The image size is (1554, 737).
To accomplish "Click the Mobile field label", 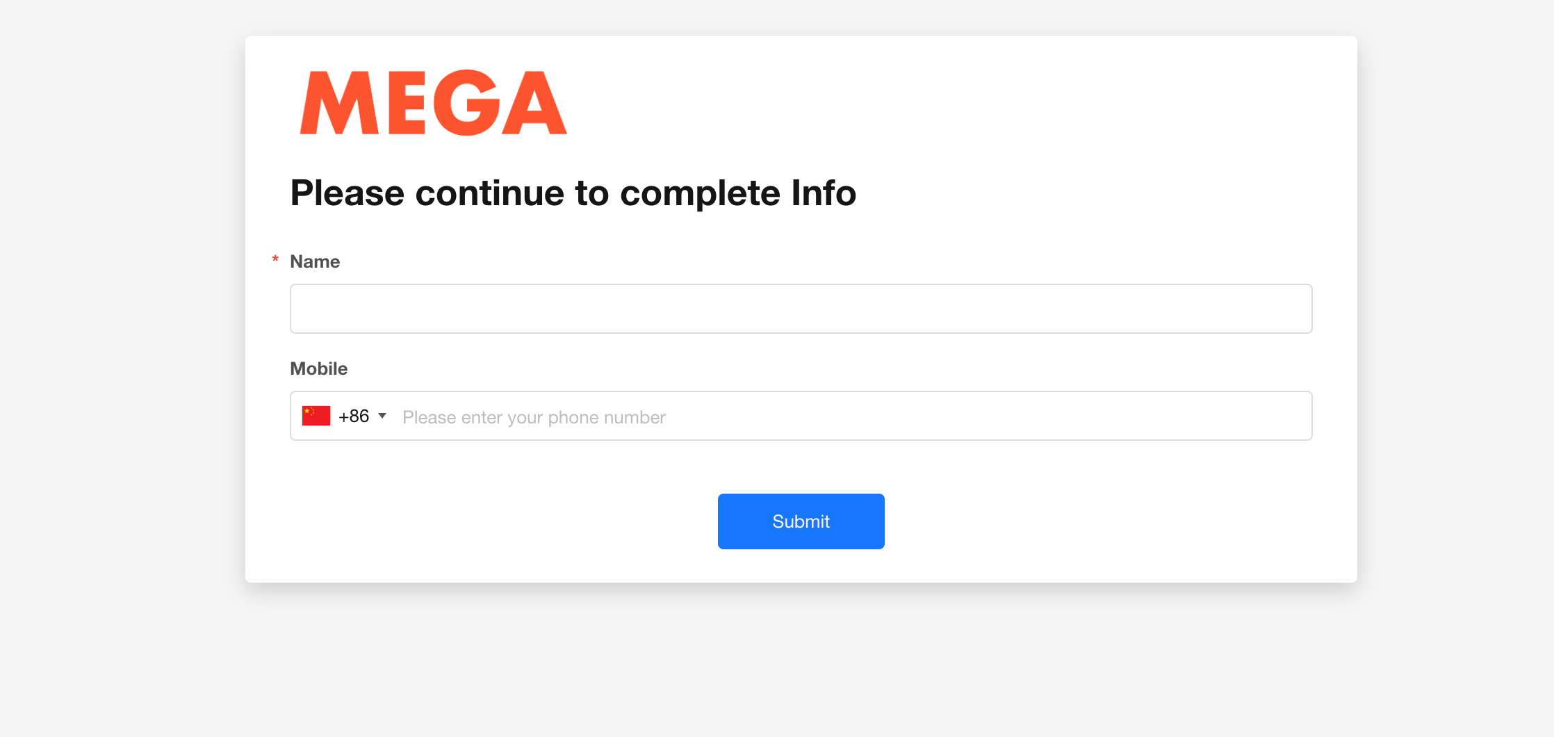I will (318, 368).
